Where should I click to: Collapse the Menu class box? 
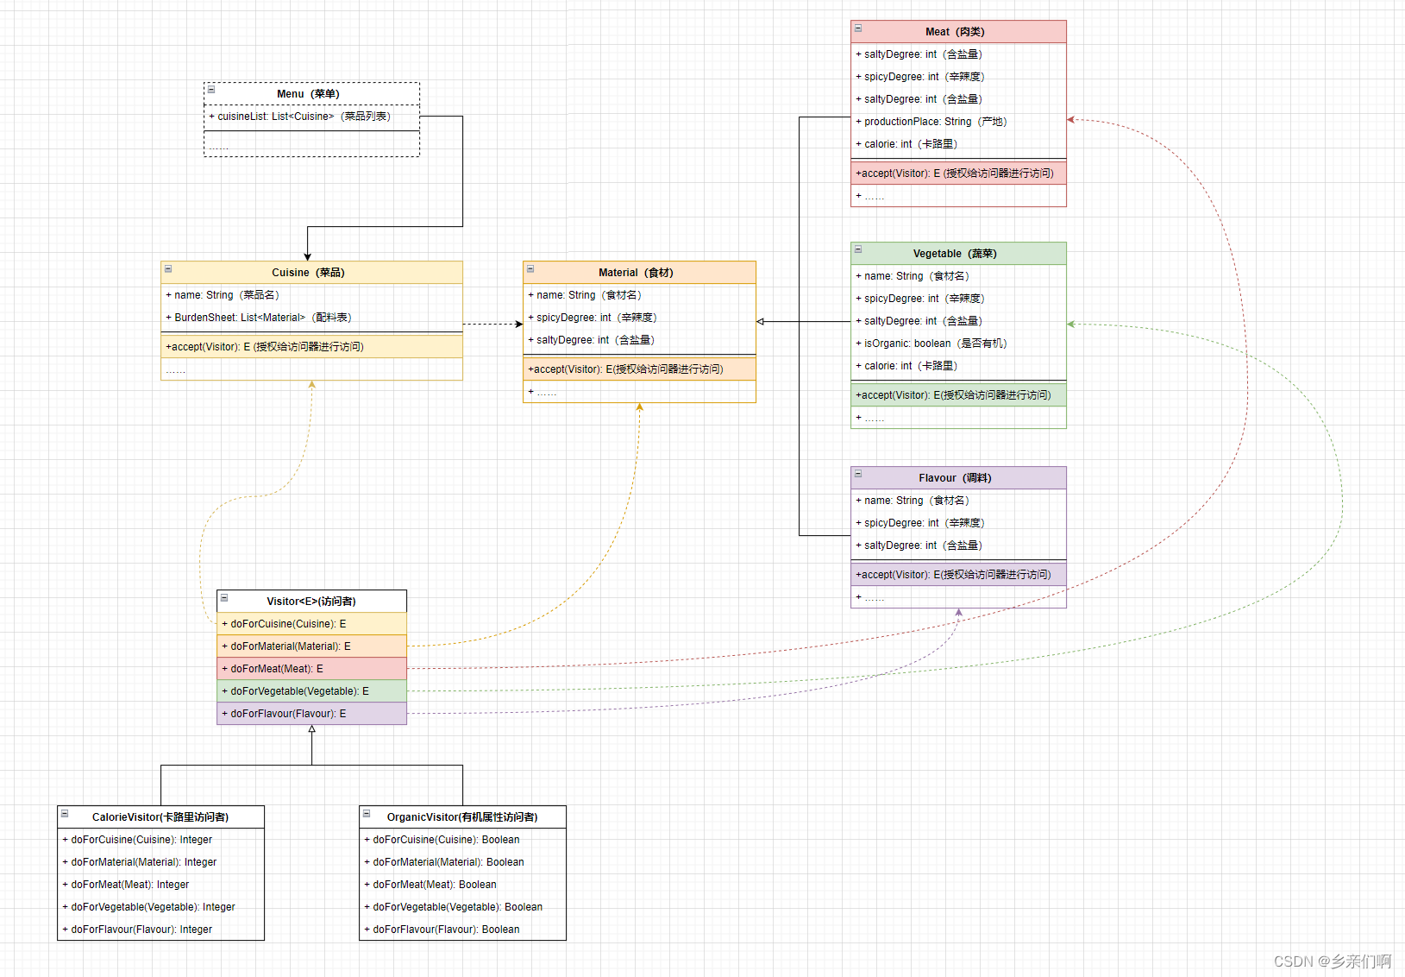211,89
